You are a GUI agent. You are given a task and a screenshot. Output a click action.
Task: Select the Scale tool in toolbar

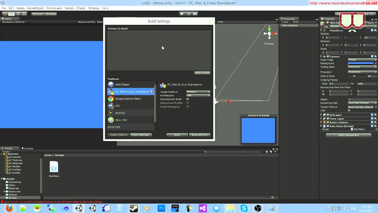(24, 14)
